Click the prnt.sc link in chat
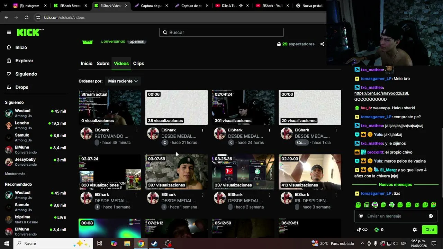 [382, 93]
